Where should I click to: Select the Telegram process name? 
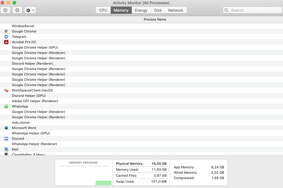(x=19, y=37)
